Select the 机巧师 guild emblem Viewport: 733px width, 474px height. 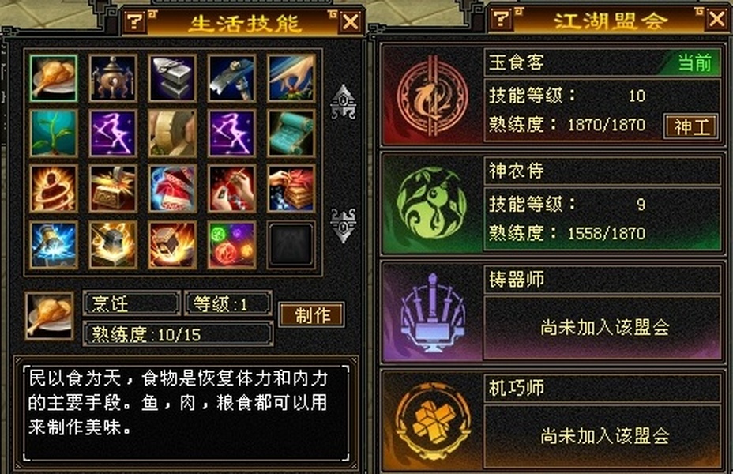pyautogui.click(x=432, y=421)
